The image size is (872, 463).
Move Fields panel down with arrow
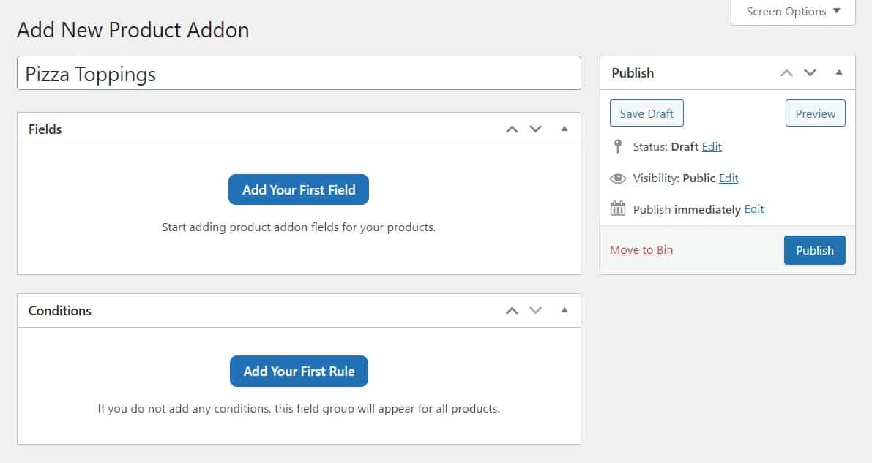(x=536, y=129)
